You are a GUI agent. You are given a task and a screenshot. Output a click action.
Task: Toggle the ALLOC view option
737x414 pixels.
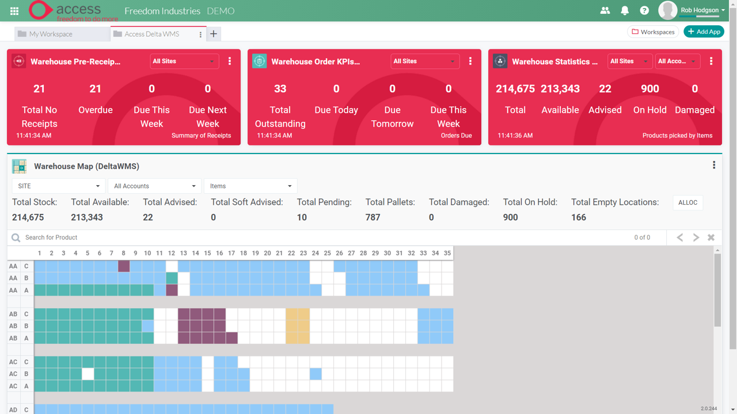[687, 202]
